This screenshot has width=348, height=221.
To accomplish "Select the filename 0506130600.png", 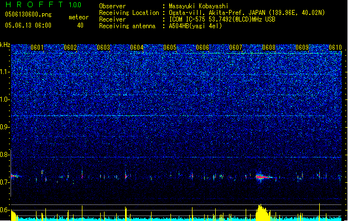I will click(x=28, y=14).
